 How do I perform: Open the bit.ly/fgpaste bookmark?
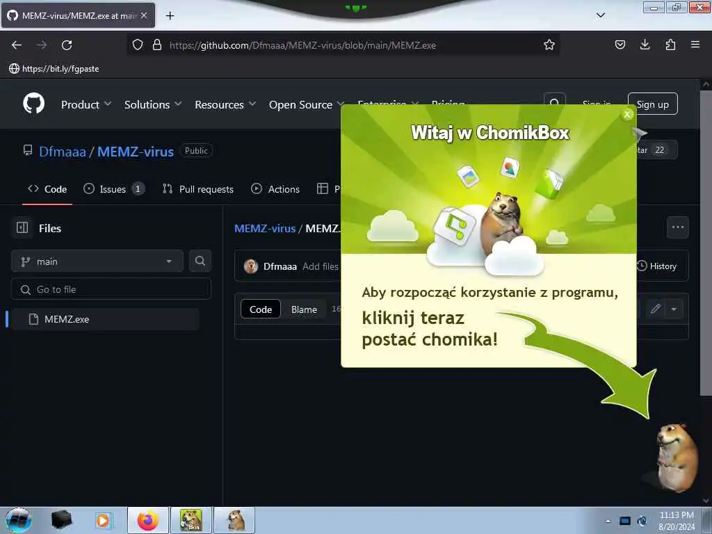[x=54, y=69]
